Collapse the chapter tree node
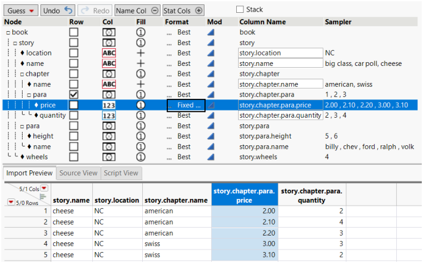The image size is (423, 263). [x=21, y=74]
